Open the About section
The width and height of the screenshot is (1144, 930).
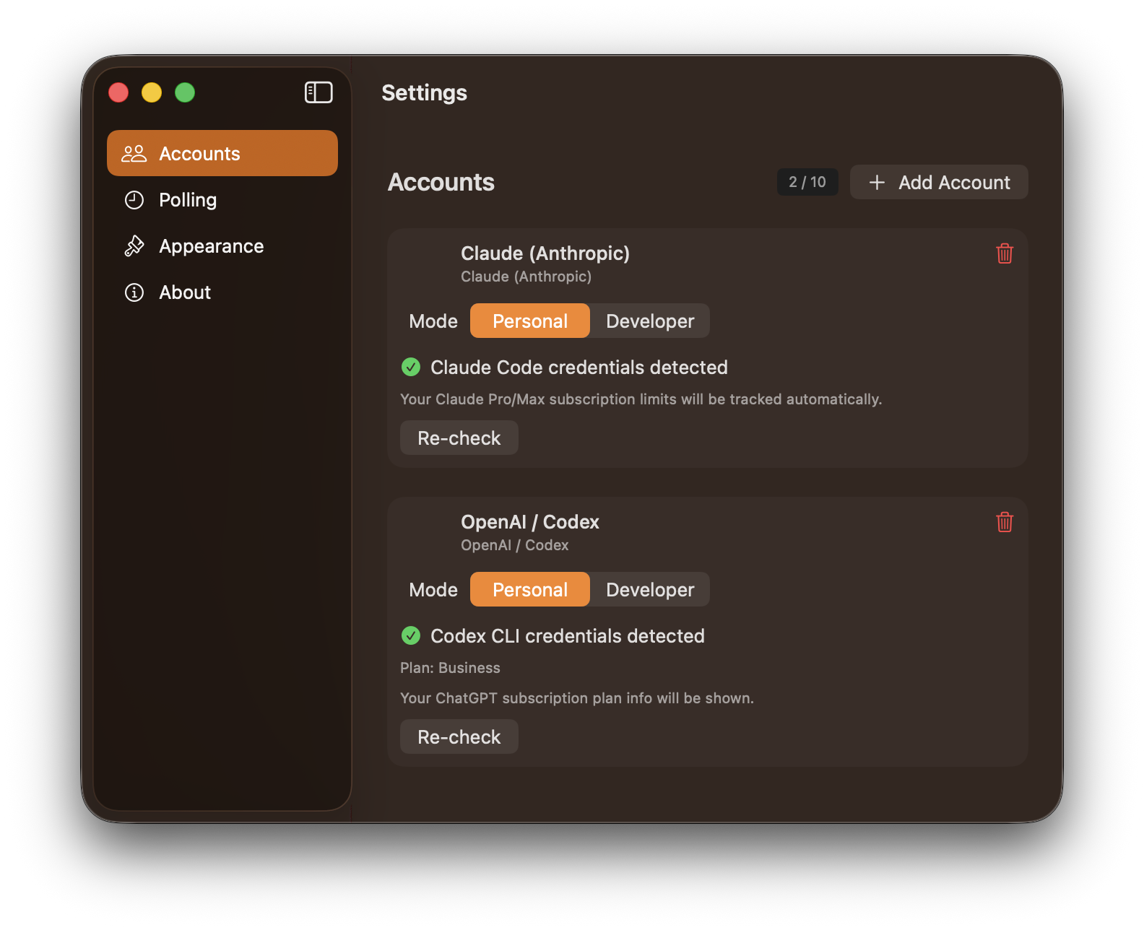(x=222, y=292)
